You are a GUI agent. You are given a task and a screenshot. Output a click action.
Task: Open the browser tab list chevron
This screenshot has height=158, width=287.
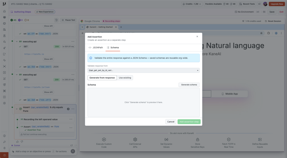tap(82, 27)
